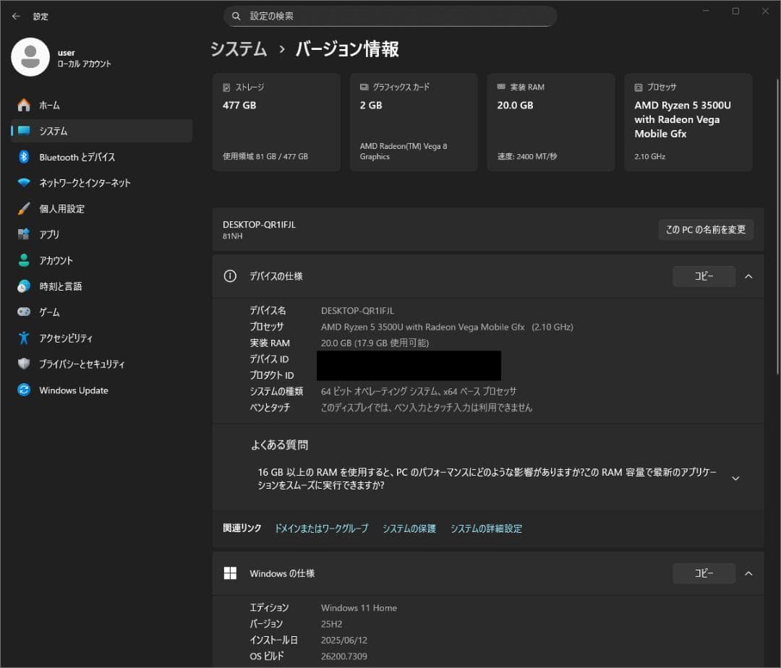Collapse the Windows の仕様 section
The height and width of the screenshot is (668, 781).
coord(748,573)
